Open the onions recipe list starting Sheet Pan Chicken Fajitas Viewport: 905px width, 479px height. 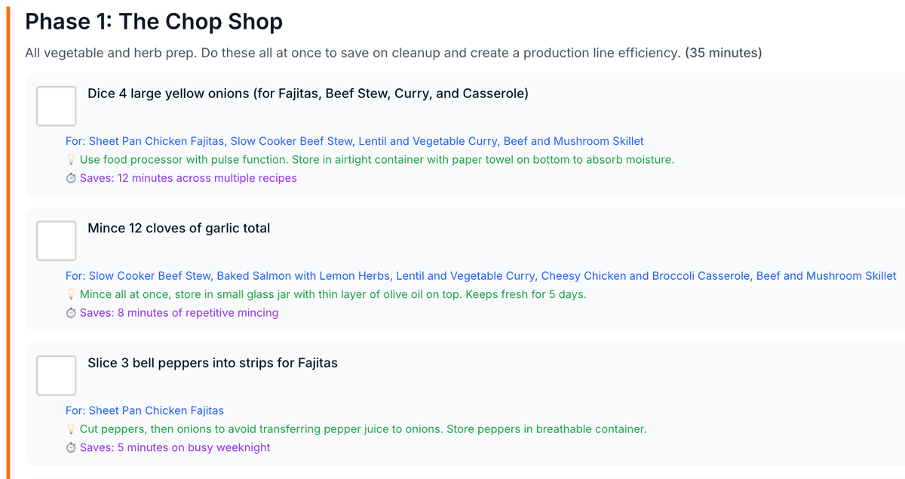click(354, 141)
